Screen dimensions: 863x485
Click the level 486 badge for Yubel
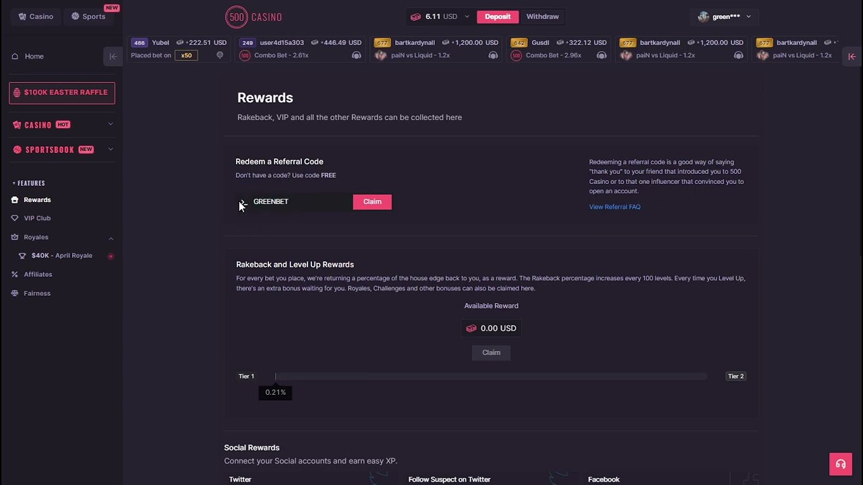(139, 42)
